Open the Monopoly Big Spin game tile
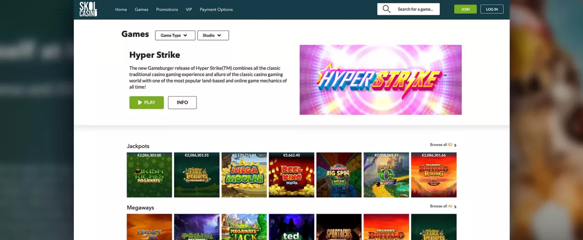The width and height of the screenshot is (583, 240). [x=339, y=175]
